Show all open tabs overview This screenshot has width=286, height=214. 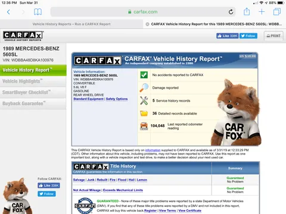click(277, 12)
